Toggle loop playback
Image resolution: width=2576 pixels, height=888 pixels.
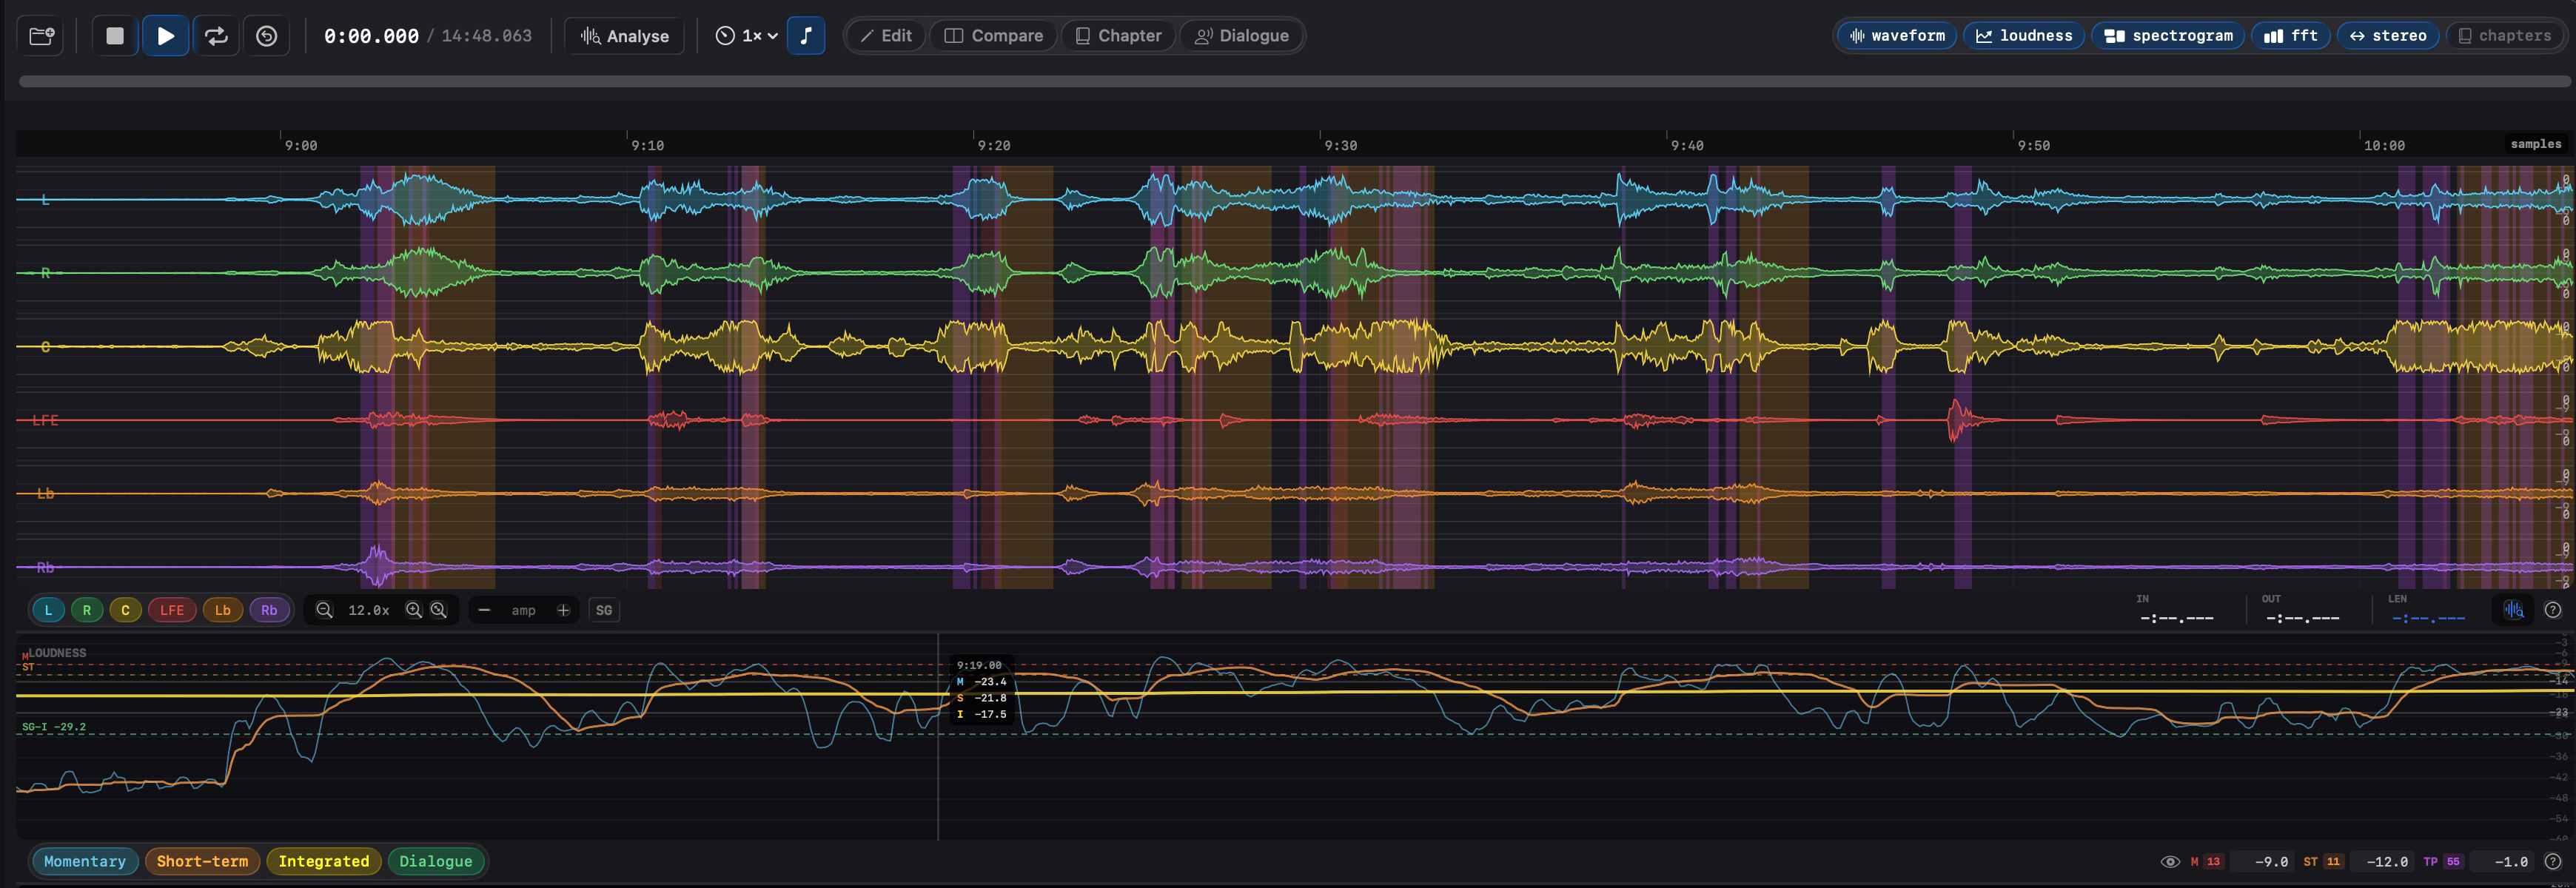point(216,36)
